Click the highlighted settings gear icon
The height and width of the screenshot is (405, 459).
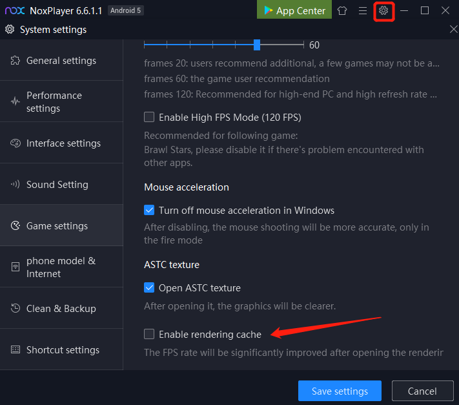(x=383, y=11)
